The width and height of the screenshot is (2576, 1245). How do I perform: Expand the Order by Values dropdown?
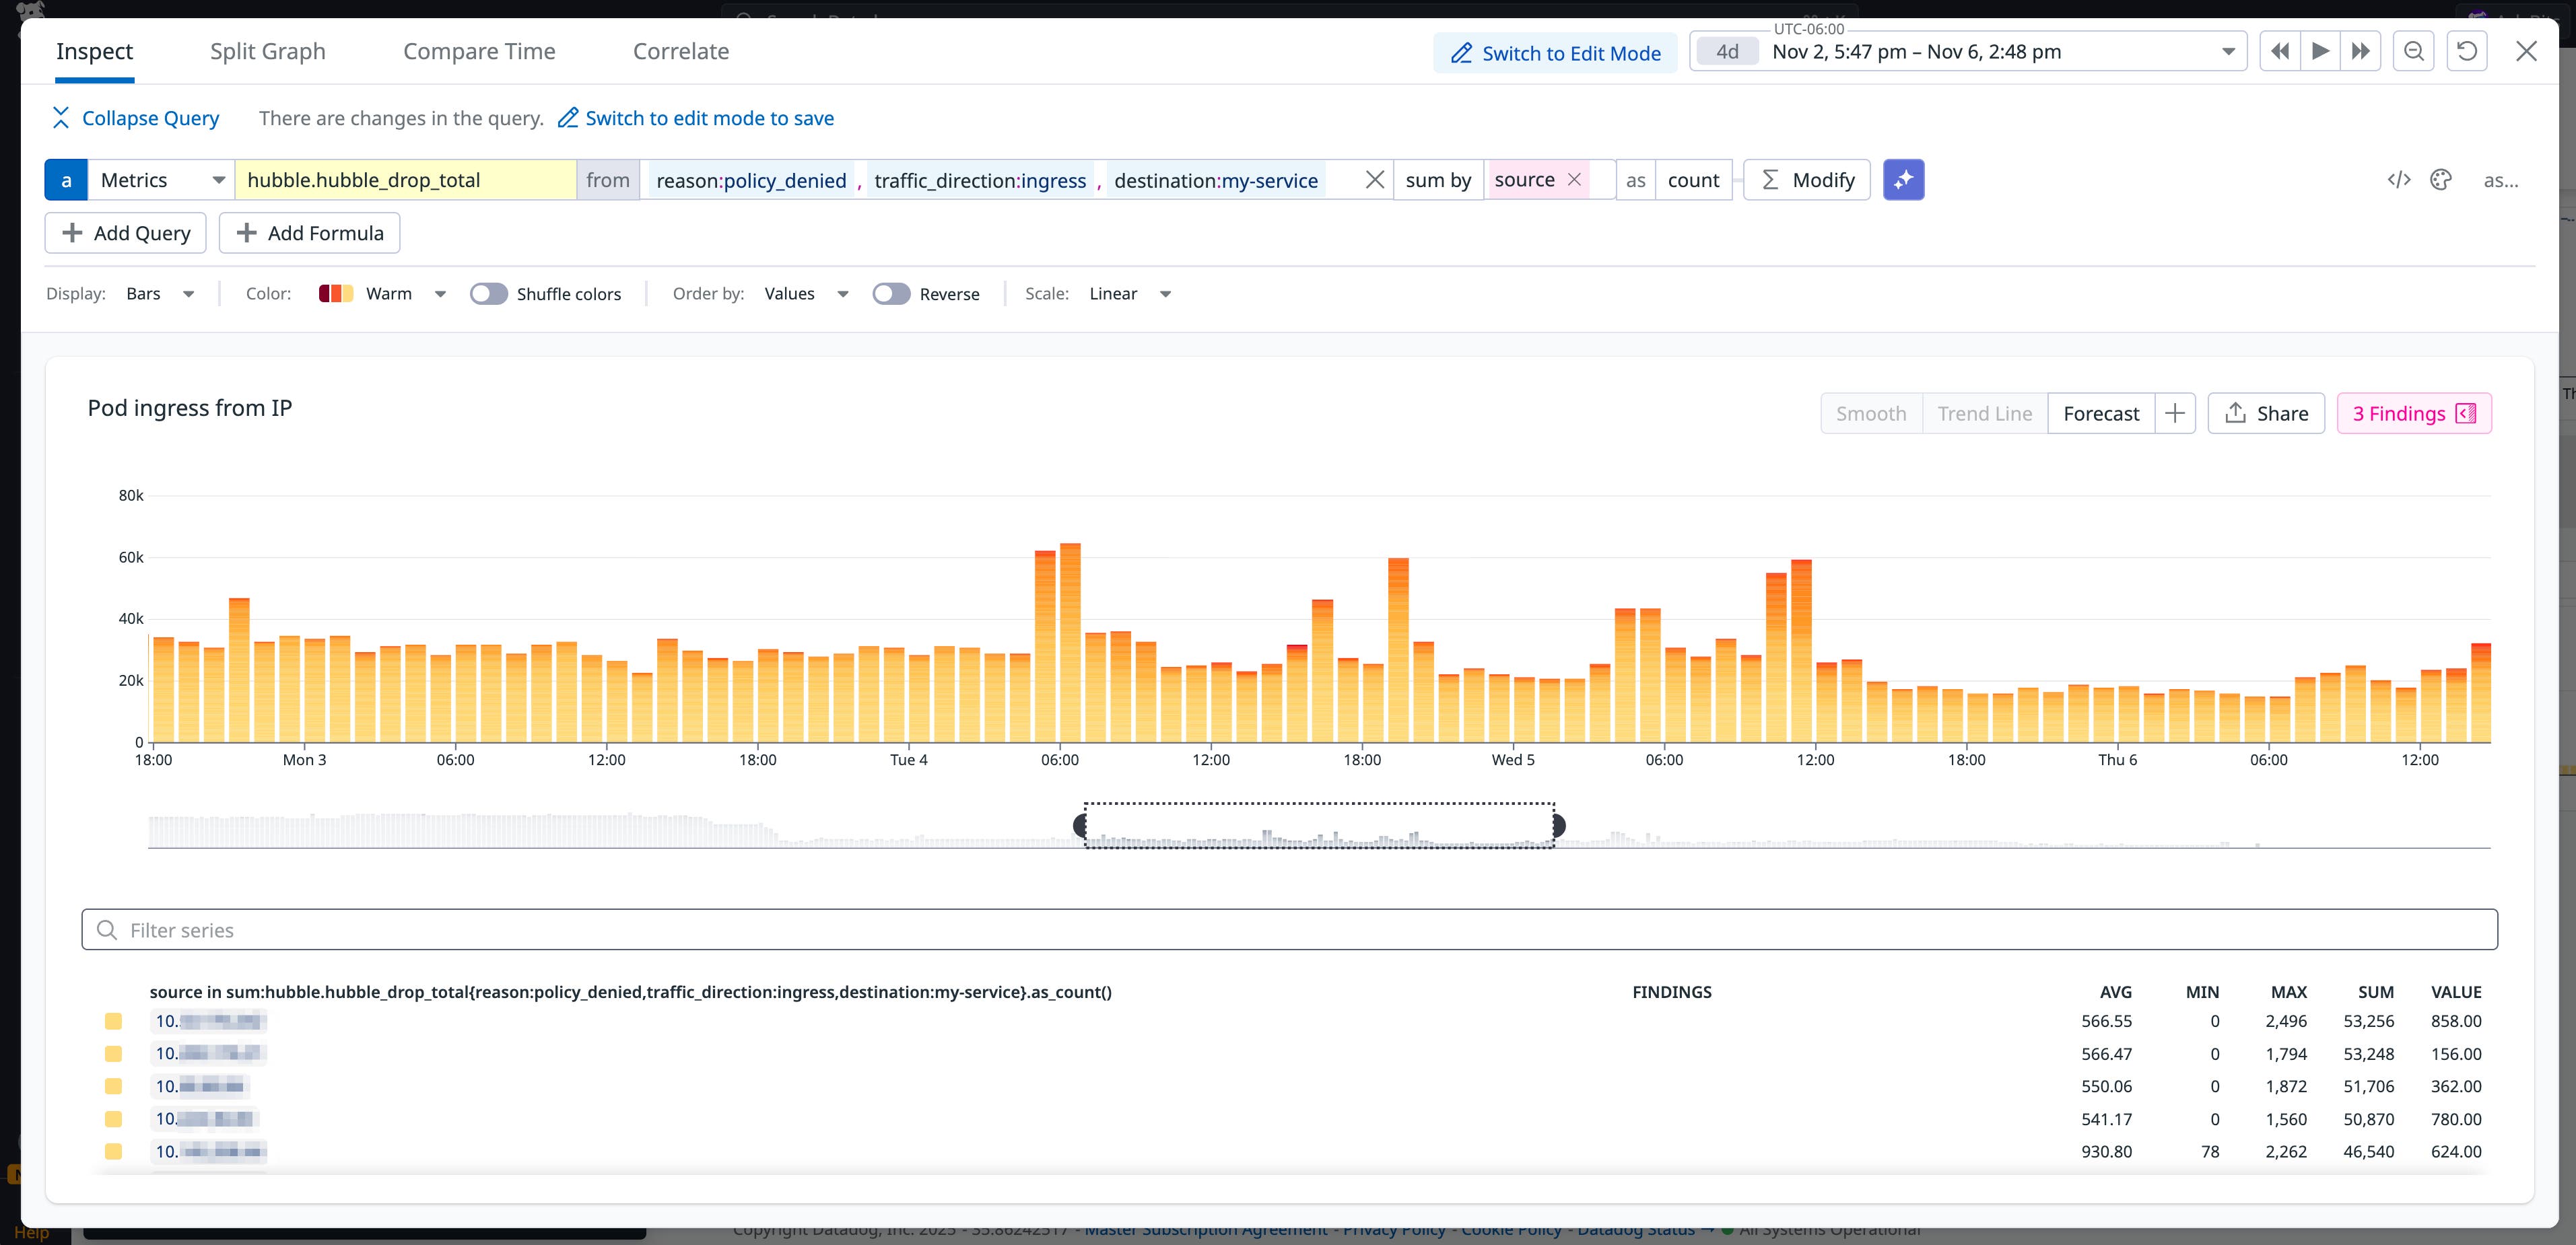805,294
